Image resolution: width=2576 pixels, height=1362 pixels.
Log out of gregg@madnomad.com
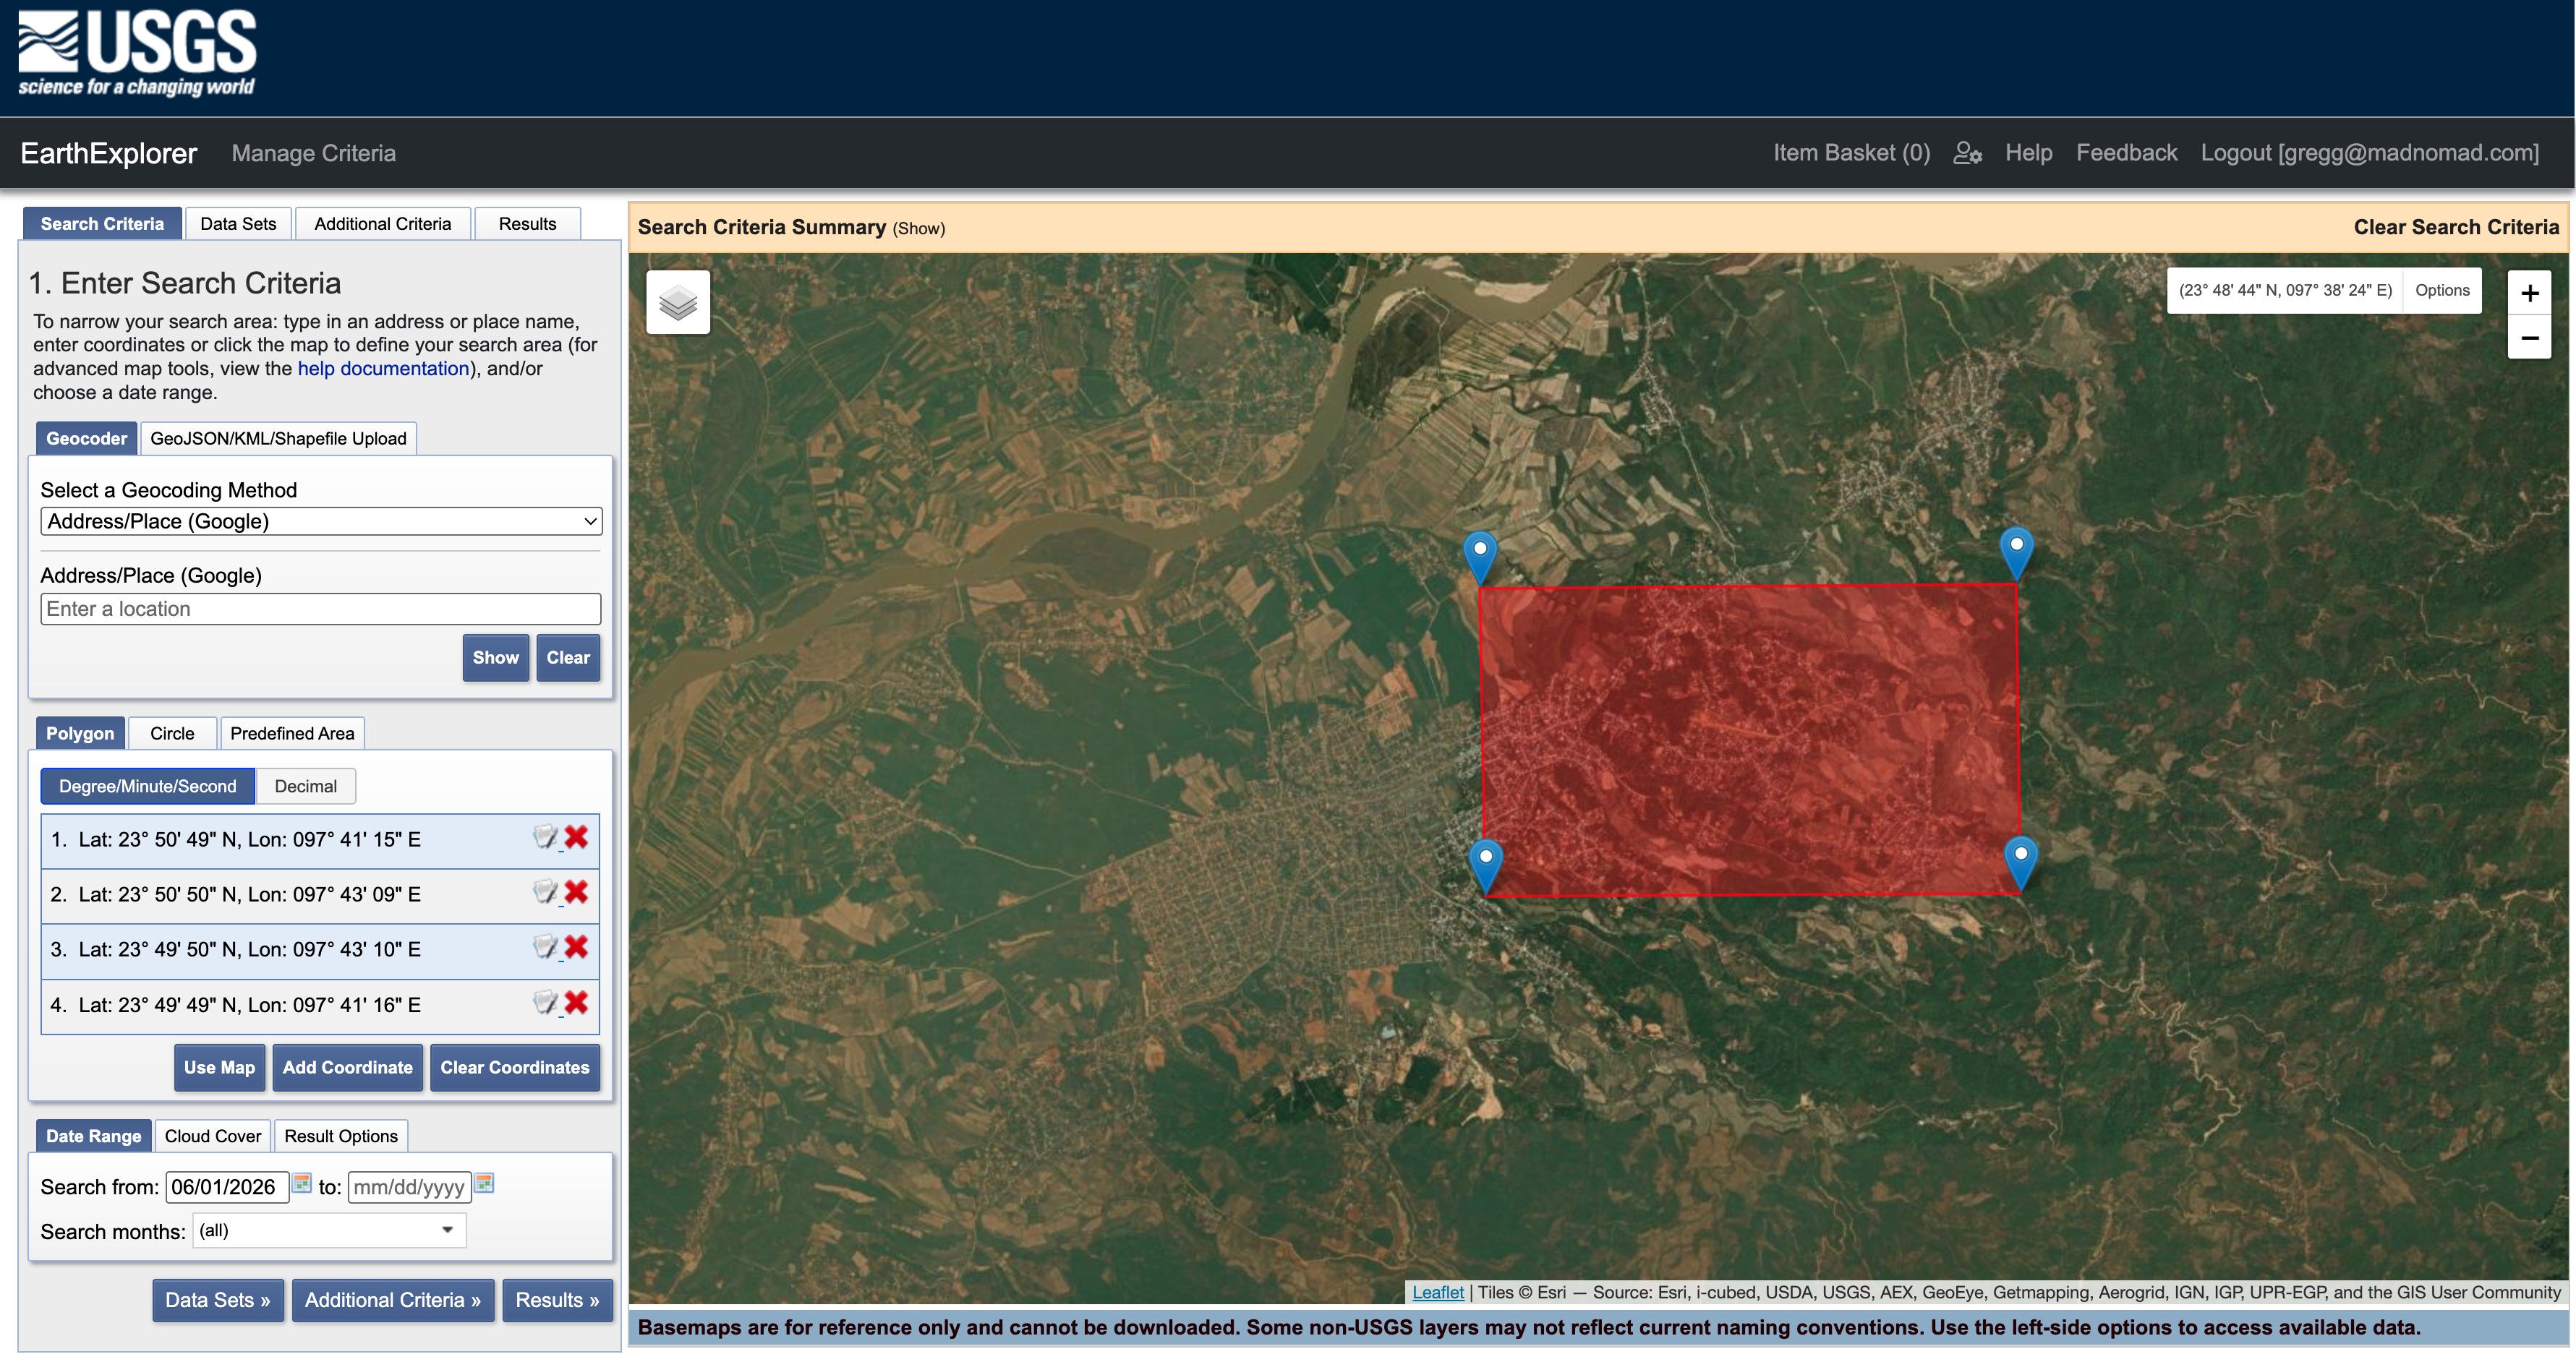coord(2369,153)
